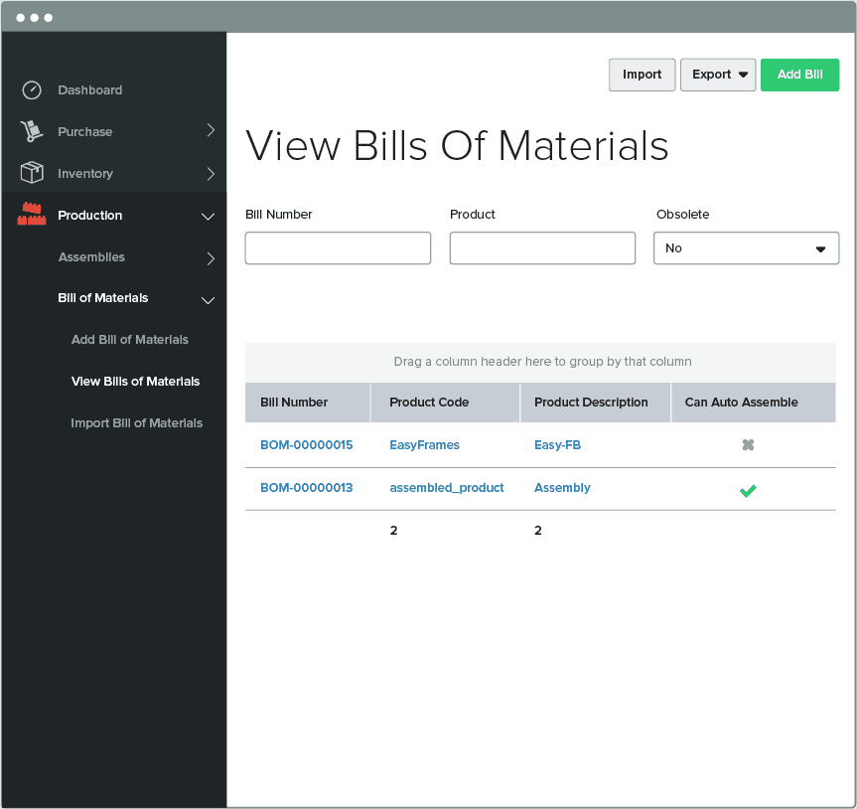Click the gray X for BOM-00000015 auto assemble
Screen dimensions: 857x809
(x=748, y=445)
